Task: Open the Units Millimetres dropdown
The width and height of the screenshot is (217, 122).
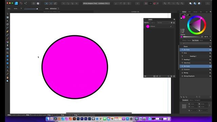Action: click(x=54, y=8)
